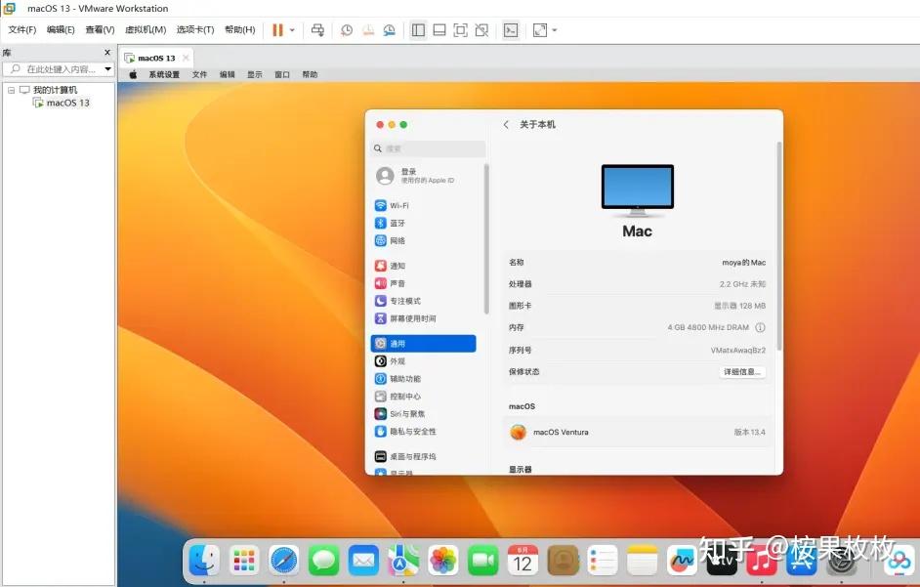This screenshot has height=587, width=920.
Task: Open the library search dropdown arrow
Action: 108,68
